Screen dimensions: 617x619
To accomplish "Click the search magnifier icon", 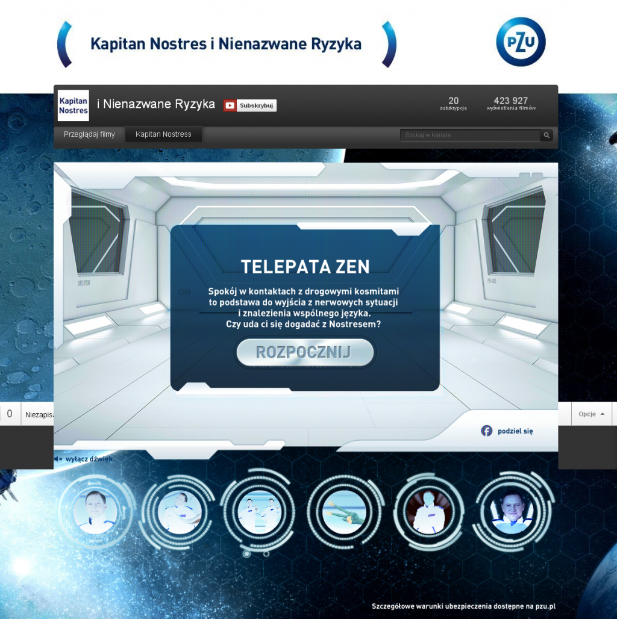I will click(547, 135).
